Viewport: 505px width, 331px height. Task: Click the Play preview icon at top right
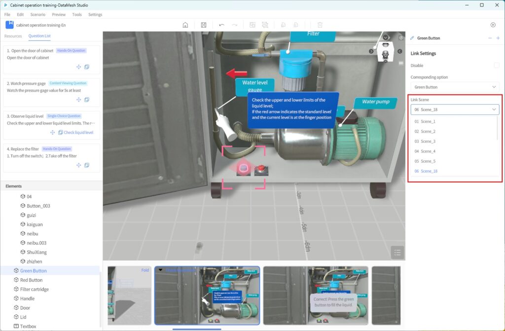click(493, 25)
